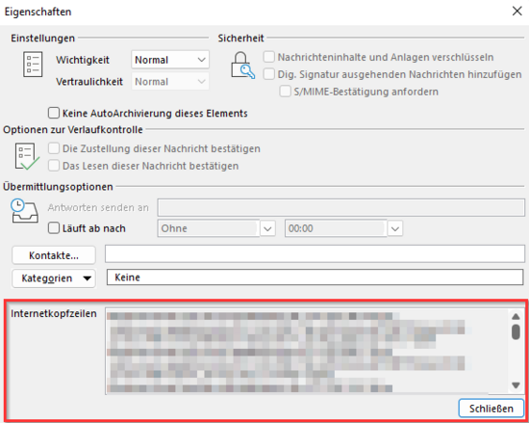Open the Vertraulichkeit dropdown
Screen dimensions: 529x423
point(170,82)
